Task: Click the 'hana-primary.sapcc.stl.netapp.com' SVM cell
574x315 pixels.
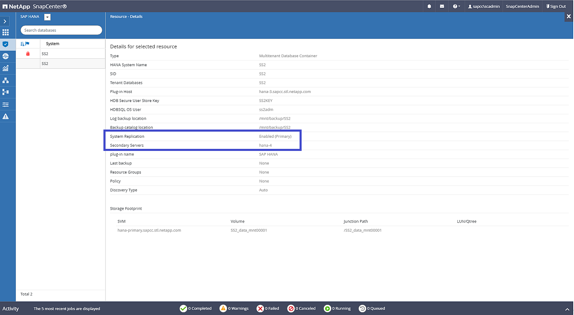Action: [x=149, y=230]
